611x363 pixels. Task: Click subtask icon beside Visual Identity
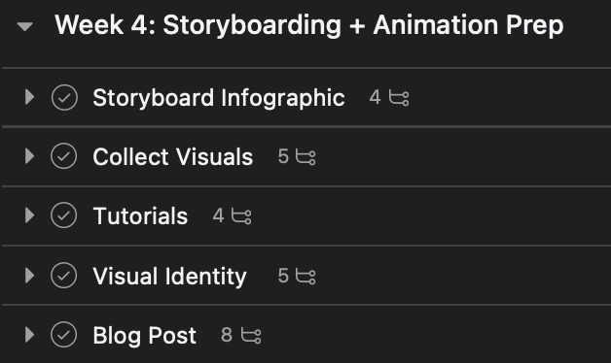pyautogui.click(x=305, y=277)
